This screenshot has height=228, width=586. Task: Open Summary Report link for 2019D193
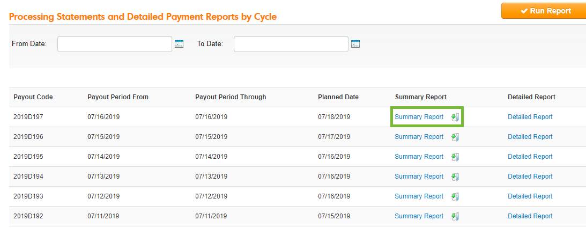coord(419,196)
